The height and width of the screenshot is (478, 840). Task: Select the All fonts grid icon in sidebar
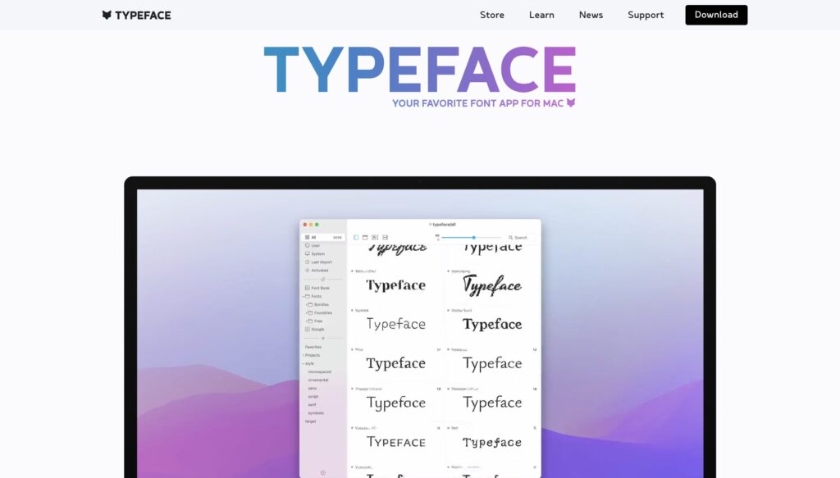point(307,237)
